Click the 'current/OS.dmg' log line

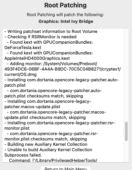(20, 75)
